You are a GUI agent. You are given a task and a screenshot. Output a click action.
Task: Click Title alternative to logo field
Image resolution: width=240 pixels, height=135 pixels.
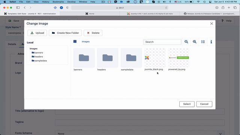click(x=140, y=111)
